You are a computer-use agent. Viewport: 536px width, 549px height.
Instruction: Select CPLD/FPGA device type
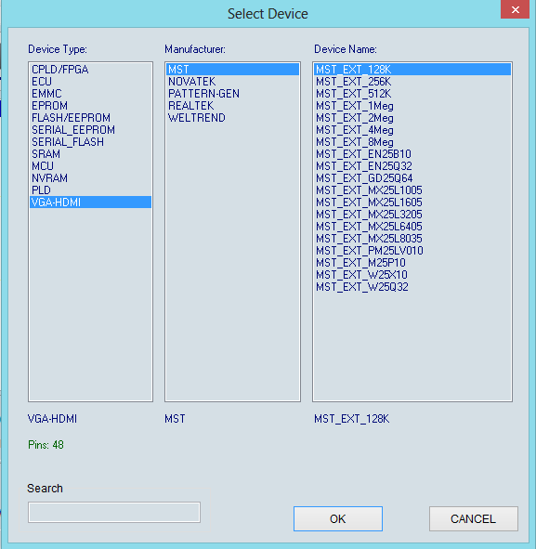(90, 70)
